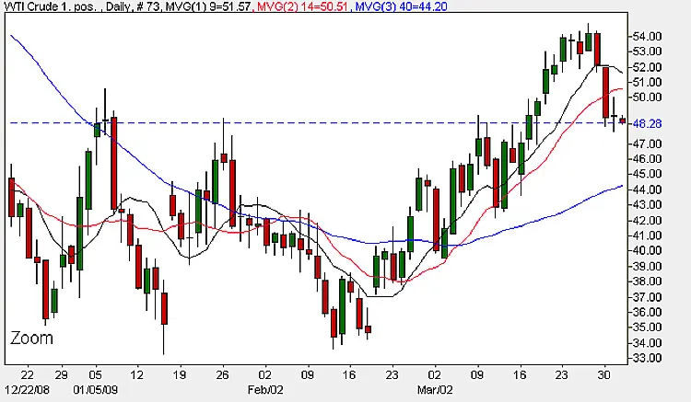The height and width of the screenshot is (402, 691).
Task: Click the 48.28 current price marker
Action: click(647, 124)
